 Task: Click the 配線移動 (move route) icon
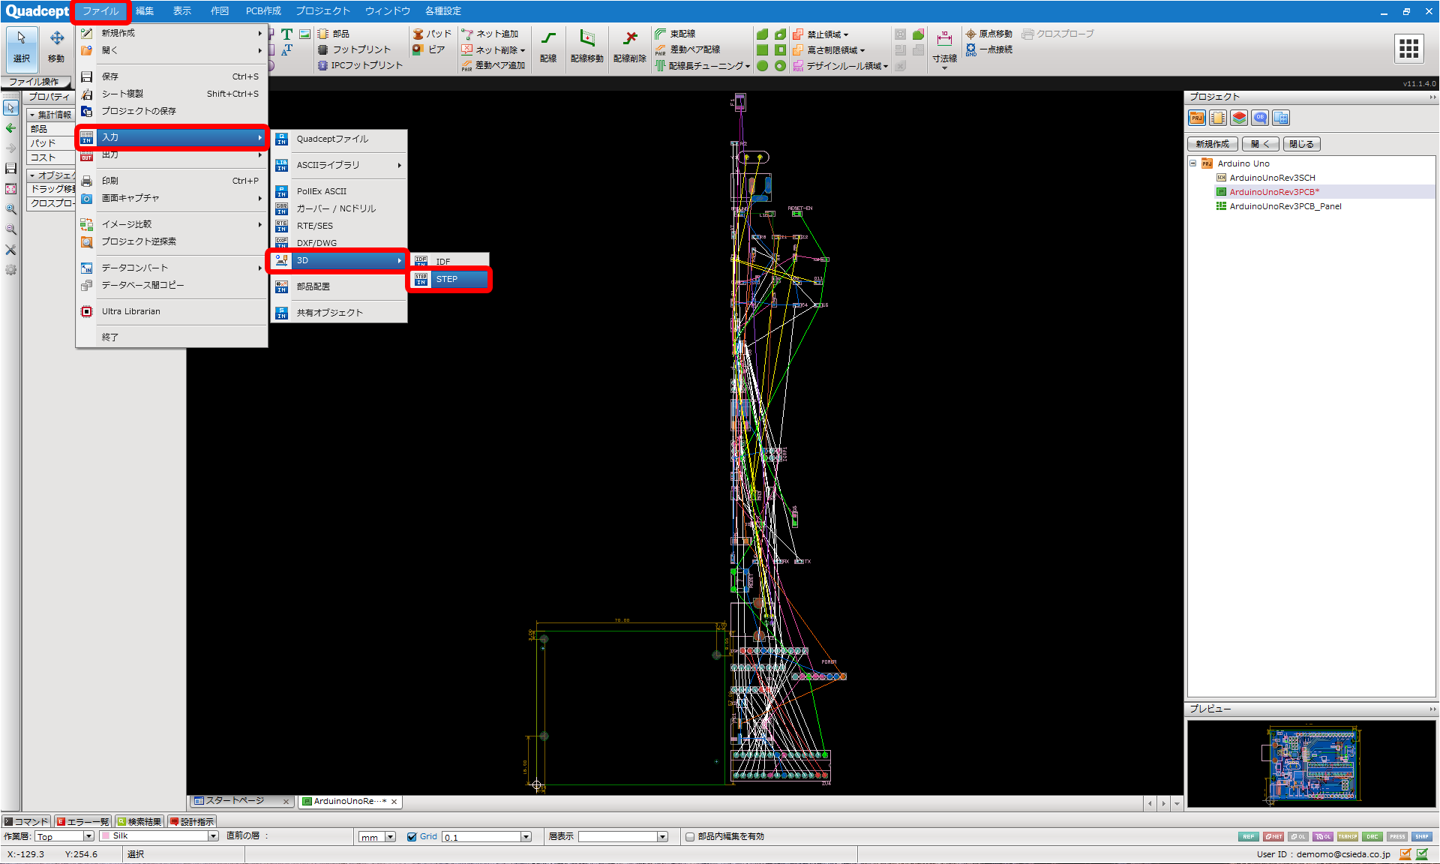(586, 47)
